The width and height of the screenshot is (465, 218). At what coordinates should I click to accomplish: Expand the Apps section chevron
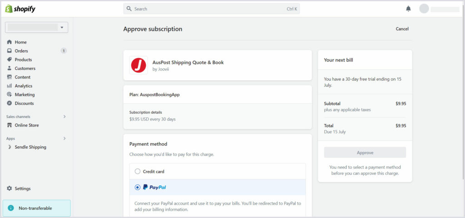(64, 138)
